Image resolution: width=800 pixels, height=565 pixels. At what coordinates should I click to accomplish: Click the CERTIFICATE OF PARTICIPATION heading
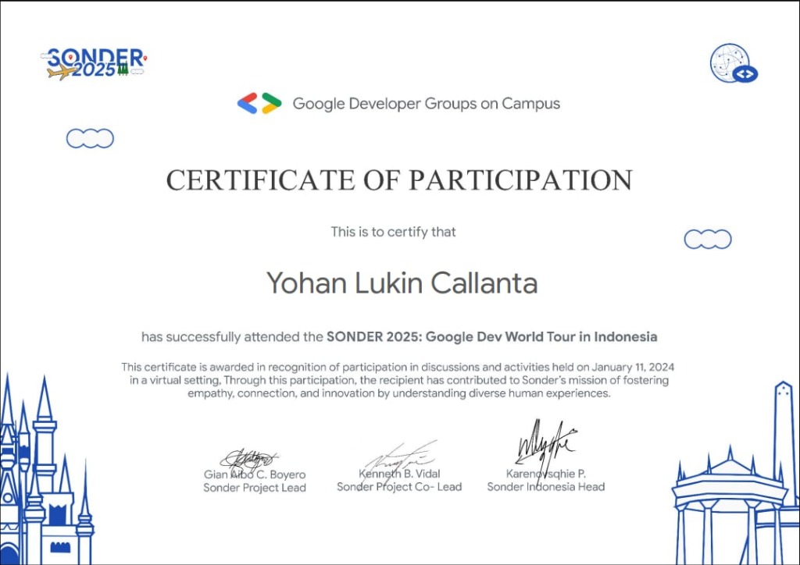click(398, 179)
